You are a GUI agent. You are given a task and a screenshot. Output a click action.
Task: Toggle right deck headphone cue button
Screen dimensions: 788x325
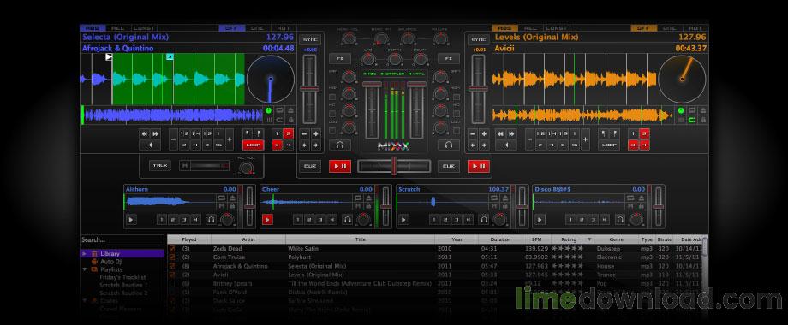tap(449, 145)
